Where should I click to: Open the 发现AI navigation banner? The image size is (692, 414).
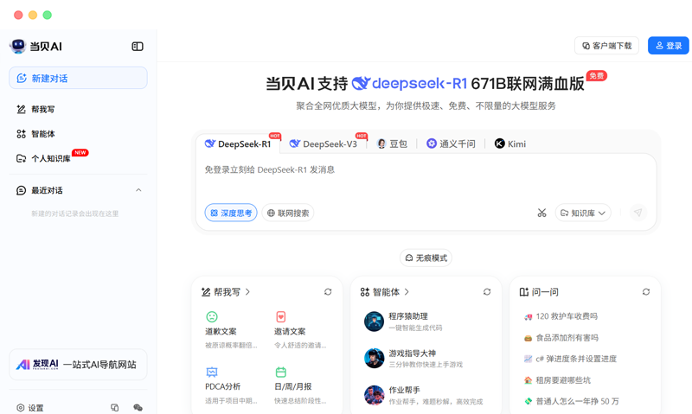click(78, 365)
